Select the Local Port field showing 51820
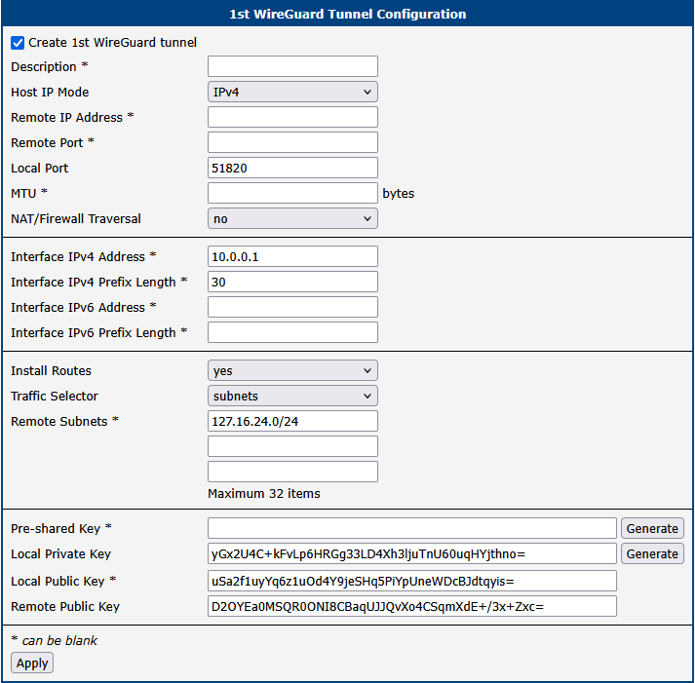 (292, 168)
